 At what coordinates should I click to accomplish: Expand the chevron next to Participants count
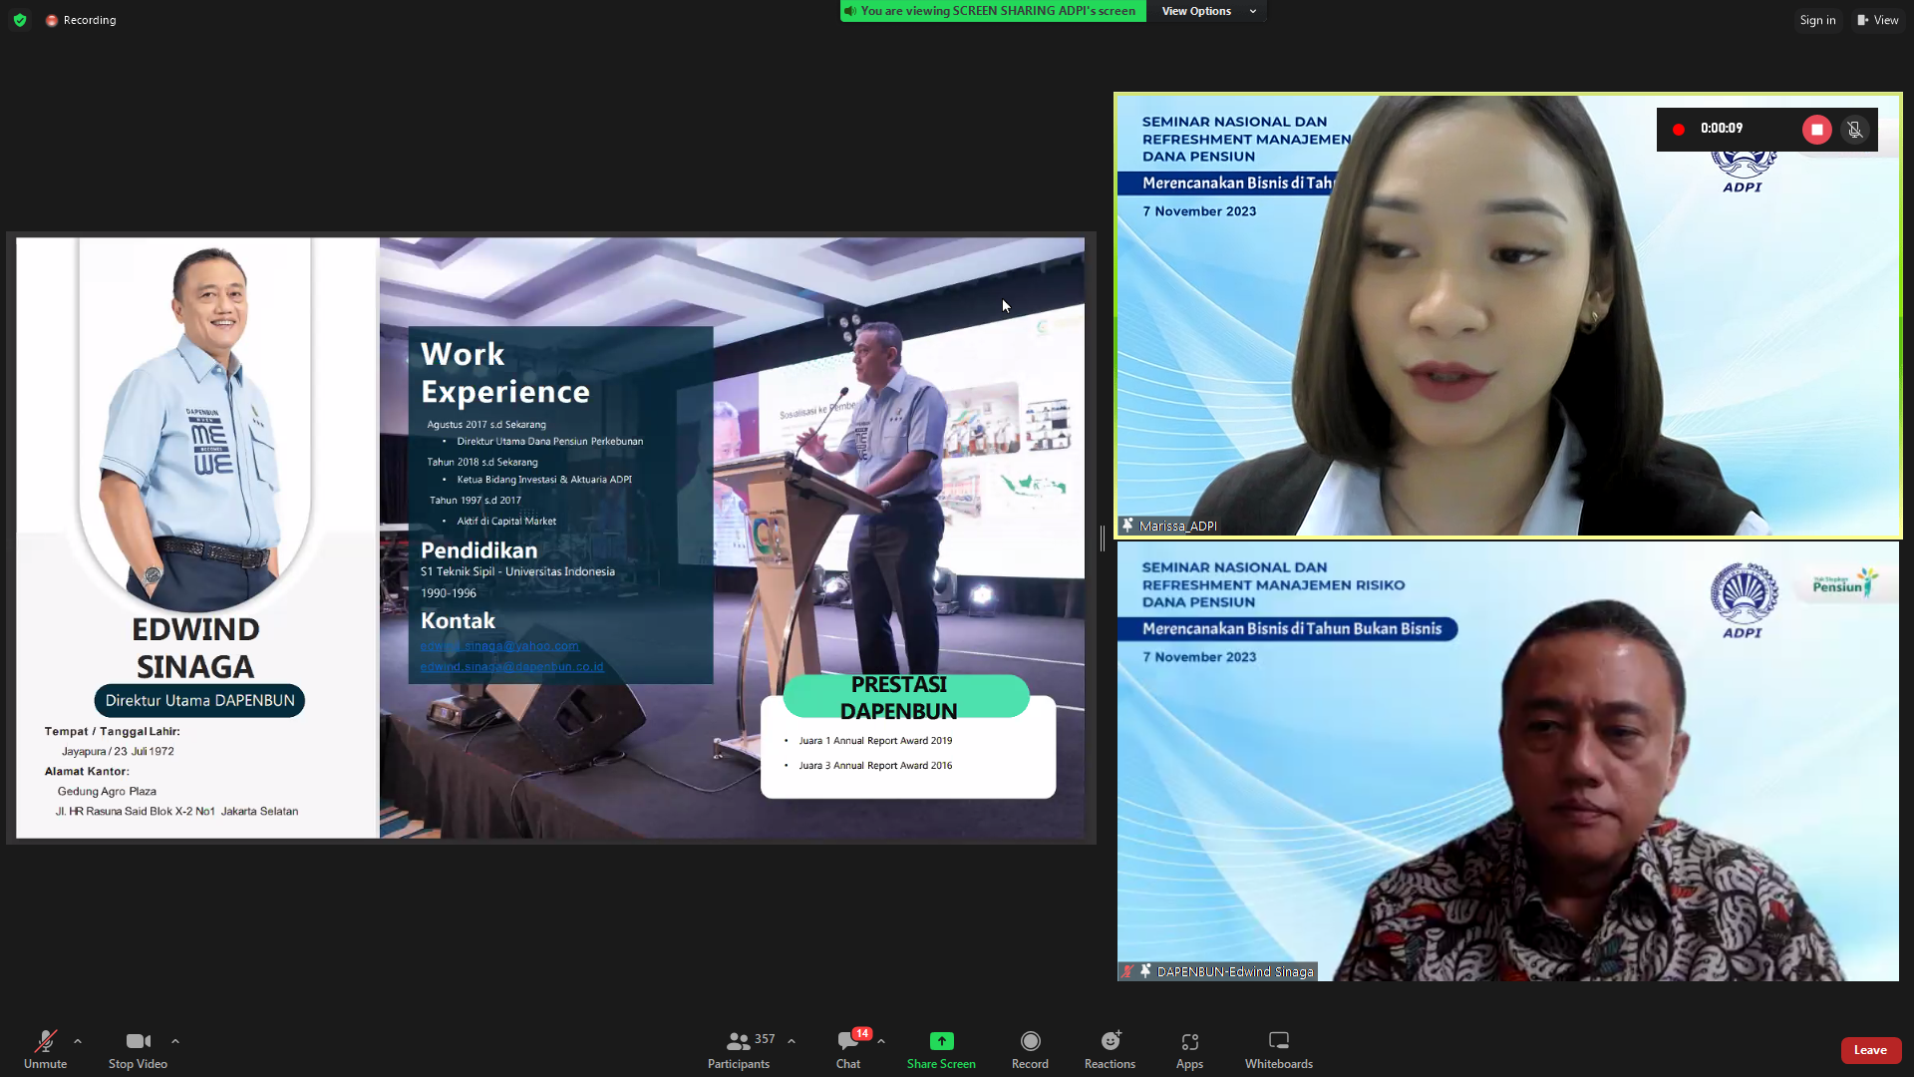click(x=792, y=1041)
